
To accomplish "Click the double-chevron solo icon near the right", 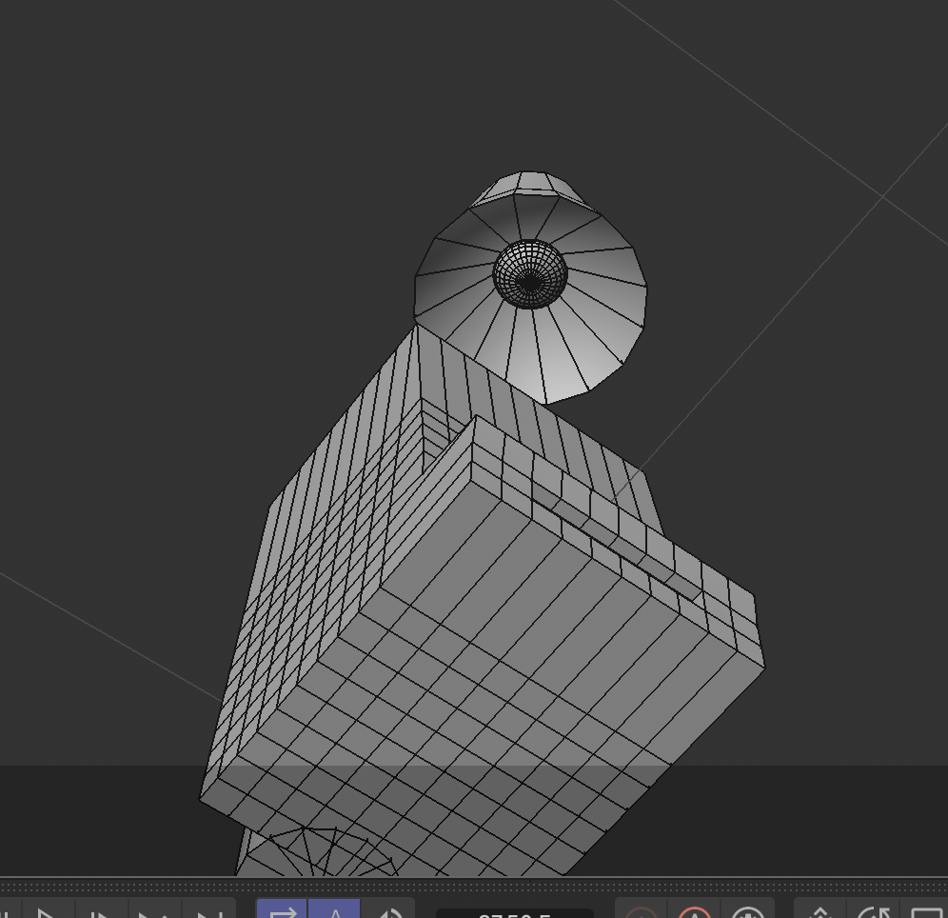I will point(819,912).
